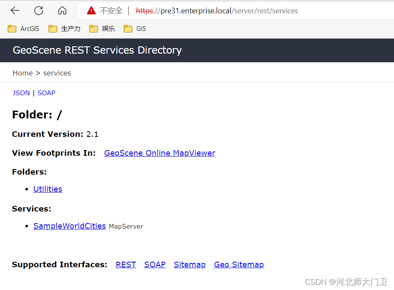Switch to JSON output format
394x290 pixels.
click(x=21, y=93)
